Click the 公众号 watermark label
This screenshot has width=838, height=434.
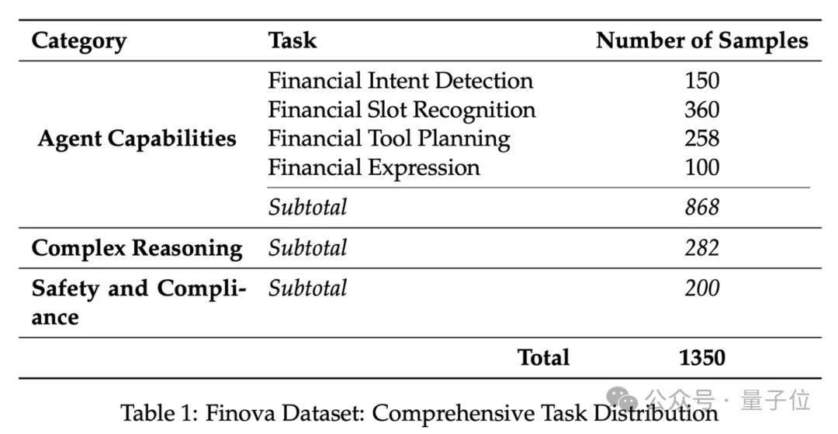[680, 401]
